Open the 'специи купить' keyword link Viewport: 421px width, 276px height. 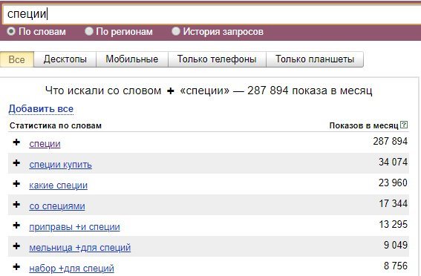(x=60, y=165)
